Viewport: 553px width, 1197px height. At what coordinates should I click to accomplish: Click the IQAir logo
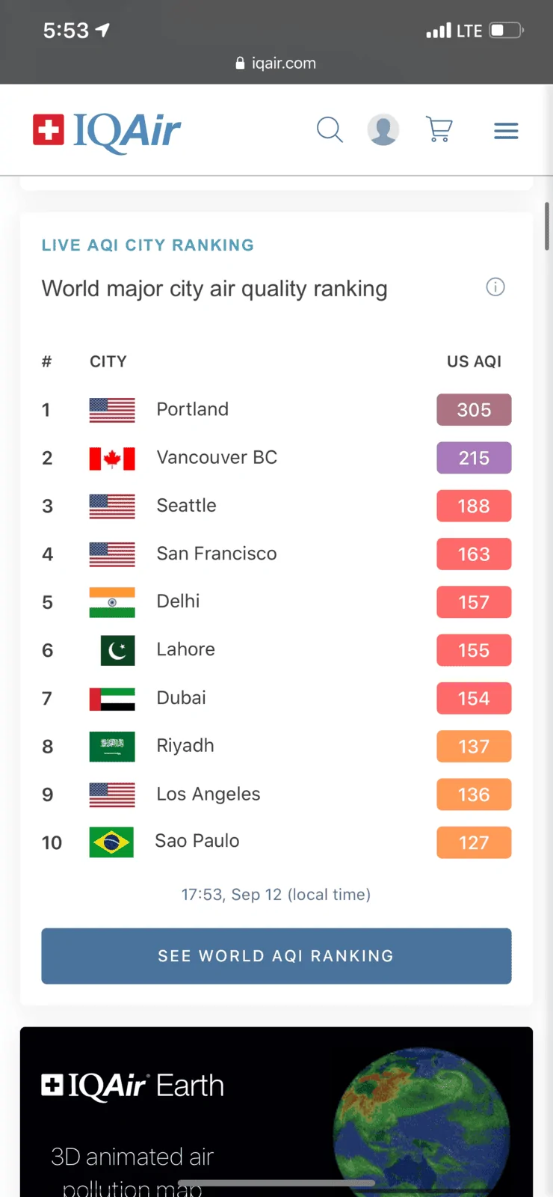(107, 132)
